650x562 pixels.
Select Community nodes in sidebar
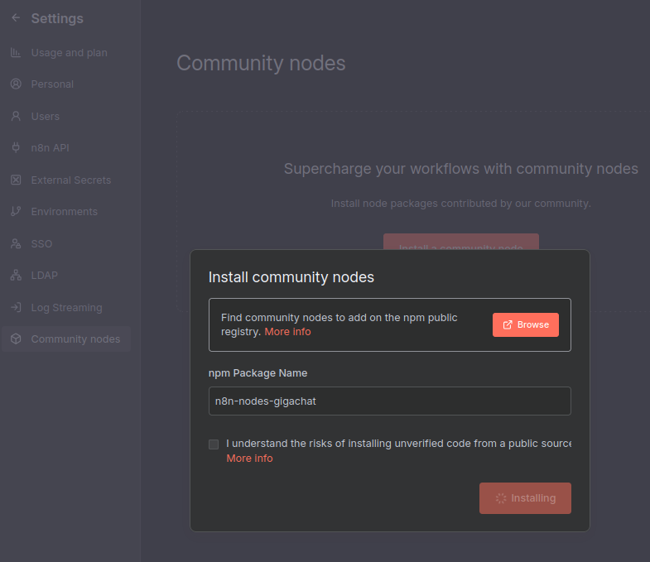pyautogui.click(x=66, y=339)
